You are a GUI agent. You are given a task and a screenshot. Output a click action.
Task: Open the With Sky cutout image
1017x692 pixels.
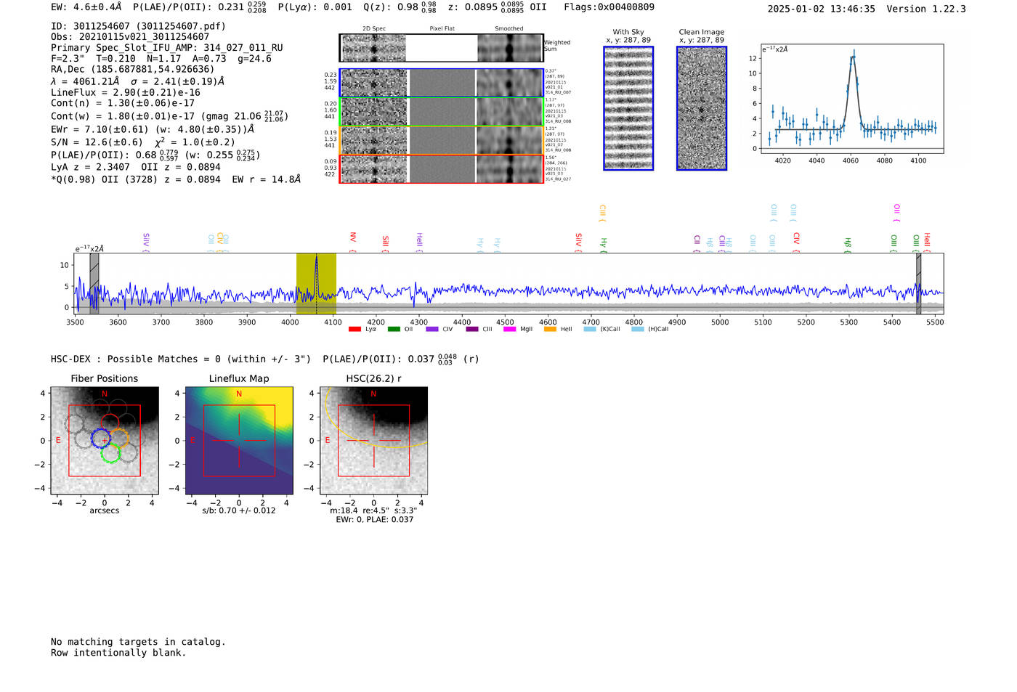(628, 108)
